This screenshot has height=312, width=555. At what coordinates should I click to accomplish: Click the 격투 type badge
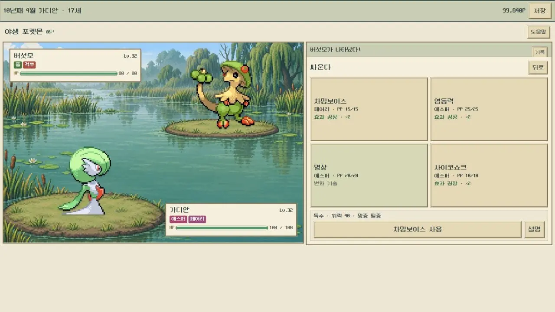(29, 65)
